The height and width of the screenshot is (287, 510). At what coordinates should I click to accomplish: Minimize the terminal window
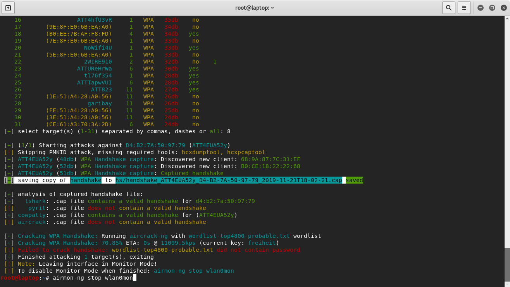point(481,8)
